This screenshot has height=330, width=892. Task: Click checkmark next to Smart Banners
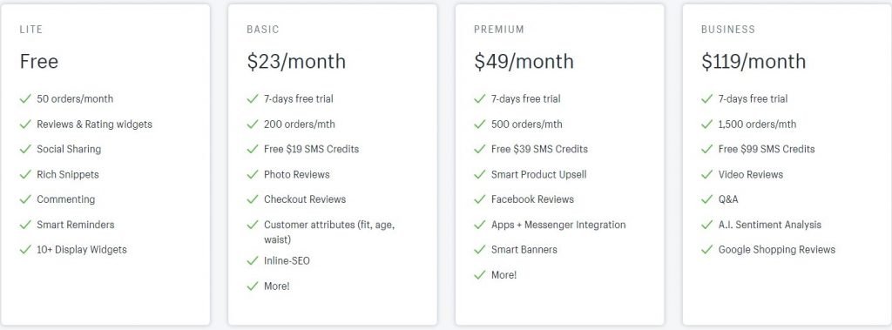(x=480, y=249)
